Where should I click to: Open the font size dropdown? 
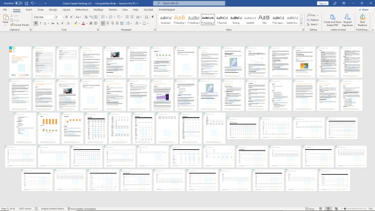(63, 17)
